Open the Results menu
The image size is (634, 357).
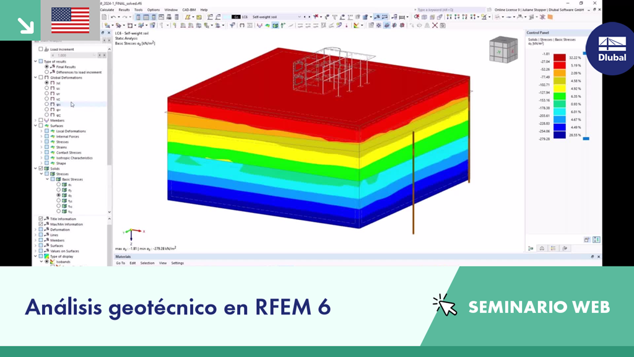point(124,10)
